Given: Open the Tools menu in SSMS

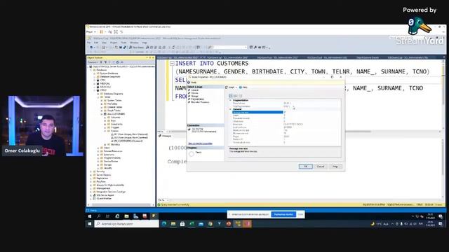Looking at the screenshot, I should [123, 43].
